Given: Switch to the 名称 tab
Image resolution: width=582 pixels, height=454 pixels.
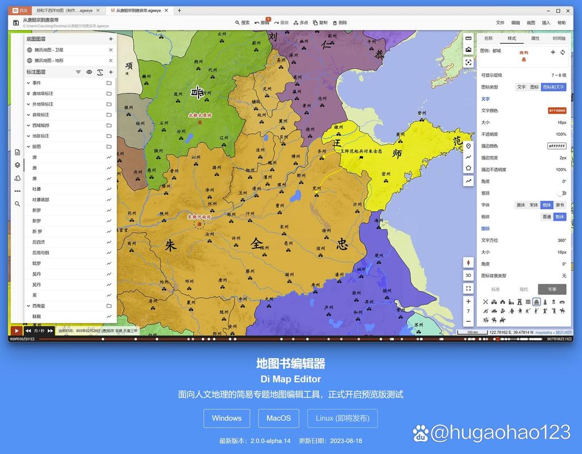Looking at the screenshot, I should 488,39.
